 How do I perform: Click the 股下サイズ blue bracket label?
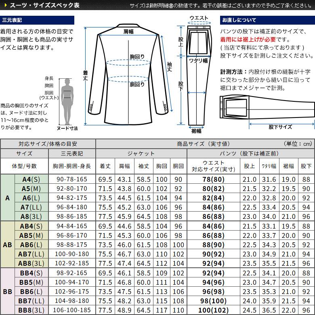coord(280,127)
